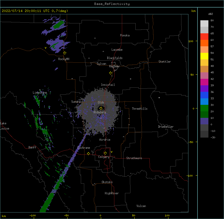Click the white plus marker west of Drumheller
This screenshot has height=219, width=224.
click(159, 98)
